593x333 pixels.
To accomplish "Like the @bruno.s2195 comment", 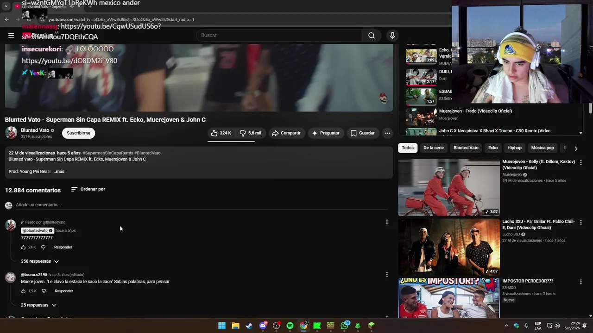I will 24,291.
